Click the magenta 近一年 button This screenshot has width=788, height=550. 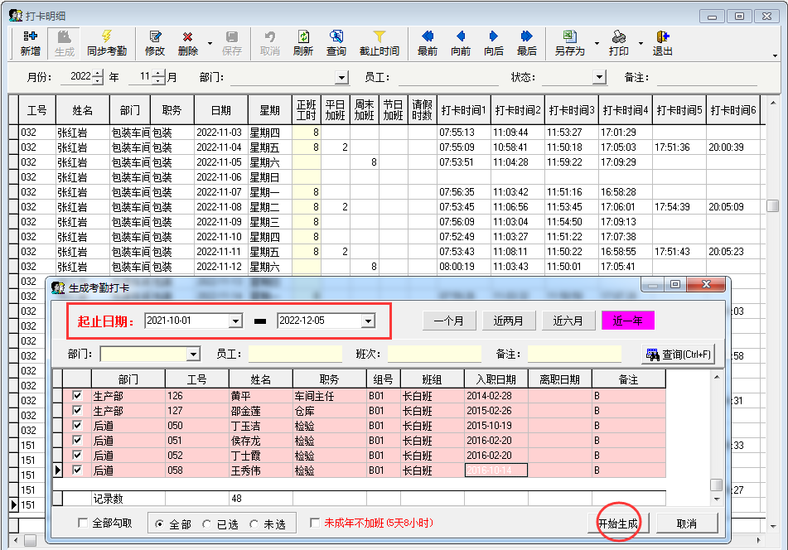[628, 321]
